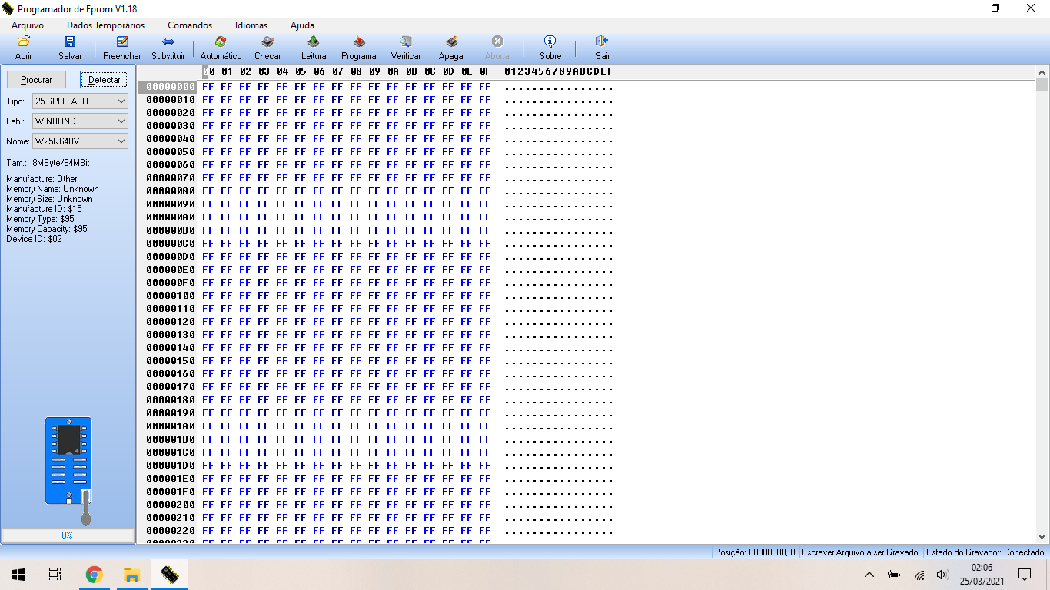Click the Memory Name: Unknown line
The width and height of the screenshot is (1050, 590).
(52, 189)
